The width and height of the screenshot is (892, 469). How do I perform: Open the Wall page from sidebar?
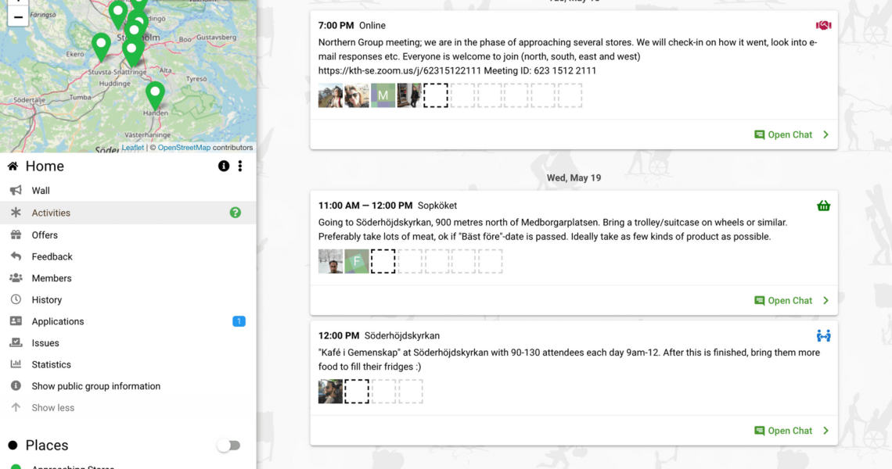coord(41,191)
